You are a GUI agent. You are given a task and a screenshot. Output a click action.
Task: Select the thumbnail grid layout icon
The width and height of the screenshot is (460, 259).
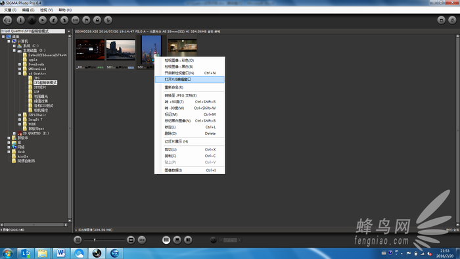[166, 240]
